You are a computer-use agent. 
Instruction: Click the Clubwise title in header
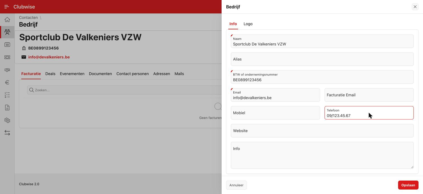click(24, 7)
